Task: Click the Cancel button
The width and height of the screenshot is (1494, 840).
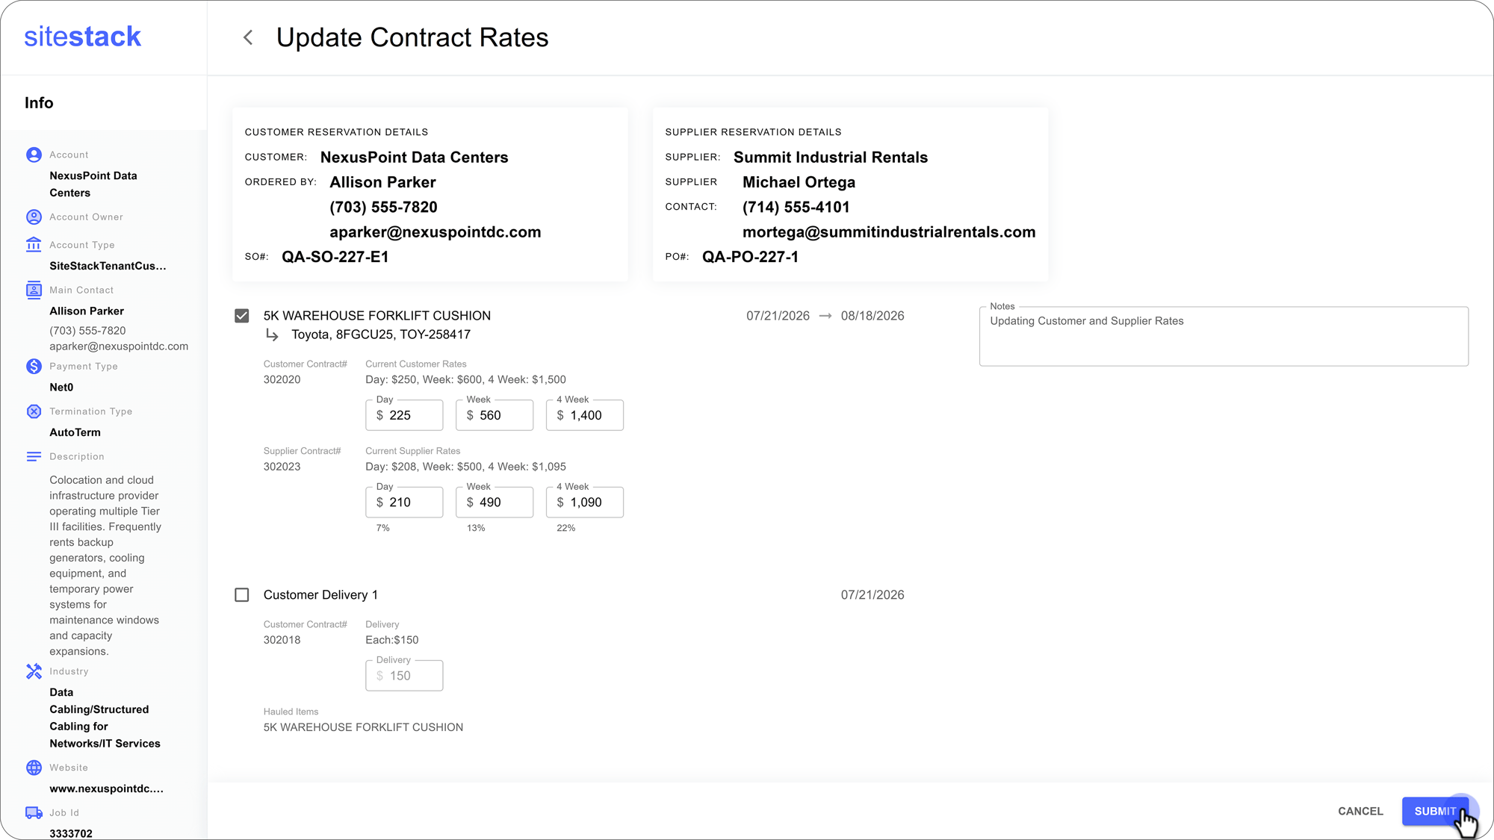Action: tap(1360, 811)
